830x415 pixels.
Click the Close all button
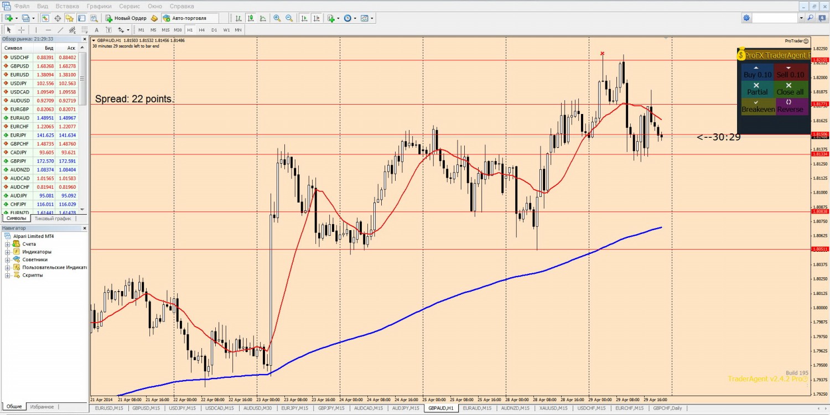coord(790,89)
